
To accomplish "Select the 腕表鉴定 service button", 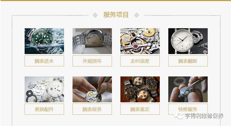I will point(140,109).
